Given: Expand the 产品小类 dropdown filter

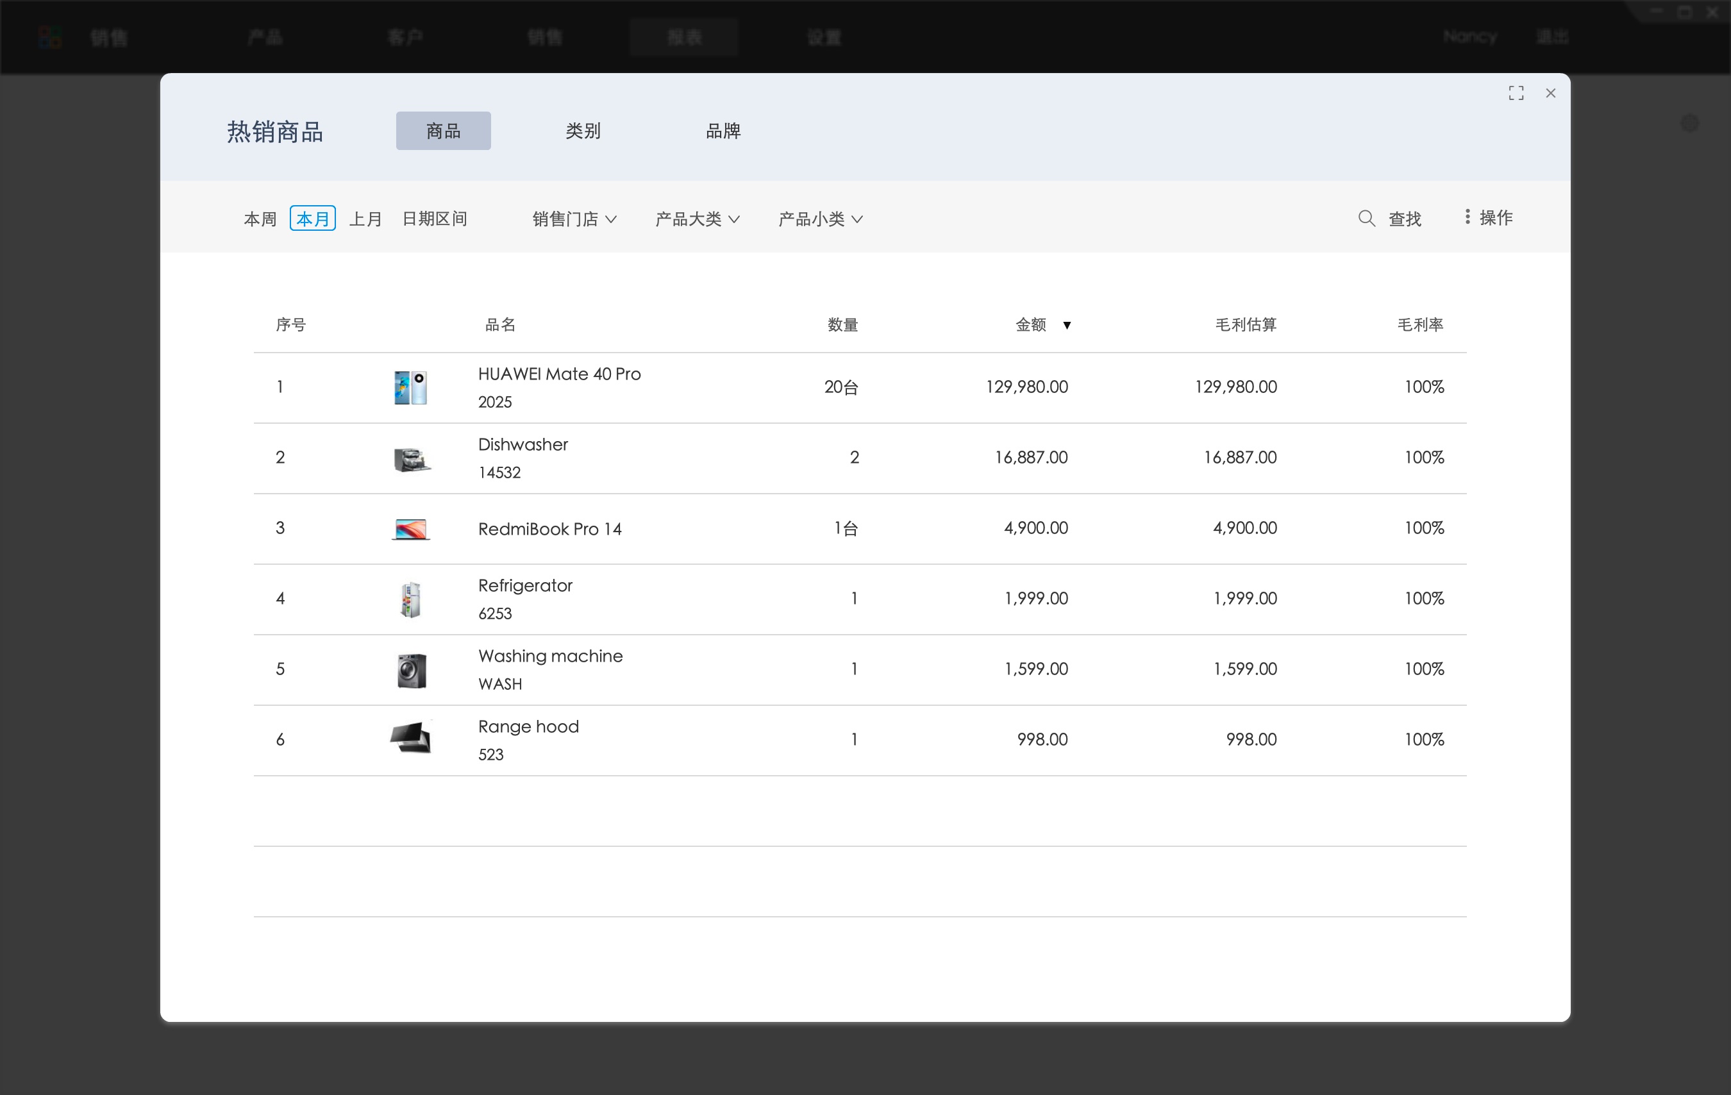Looking at the screenshot, I should pyautogui.click(x=819, y=218).
